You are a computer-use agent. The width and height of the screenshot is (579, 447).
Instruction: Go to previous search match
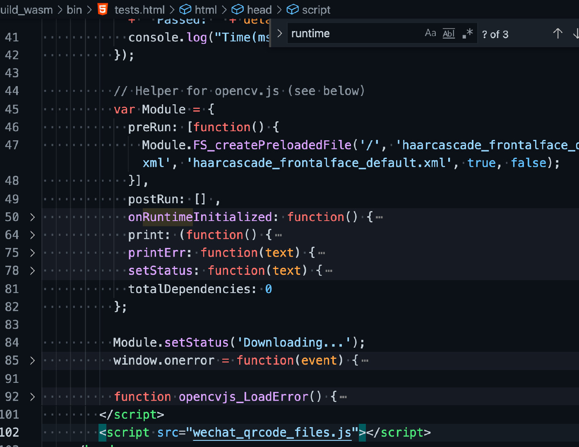[557, 34]
